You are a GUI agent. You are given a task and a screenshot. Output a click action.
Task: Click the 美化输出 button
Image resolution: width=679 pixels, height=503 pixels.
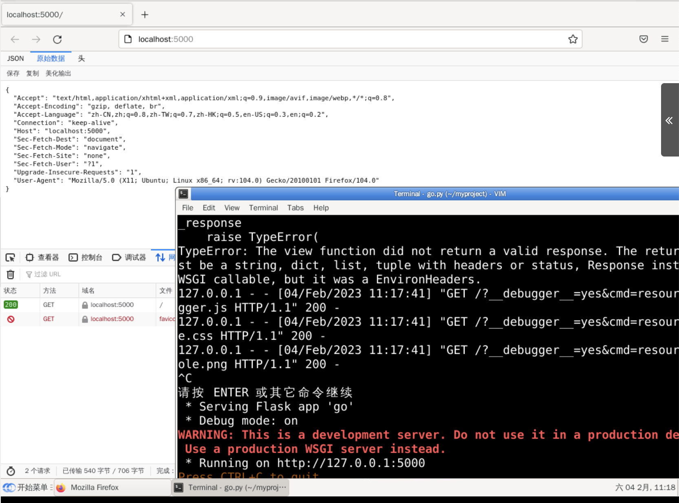(x=58, y=73)
